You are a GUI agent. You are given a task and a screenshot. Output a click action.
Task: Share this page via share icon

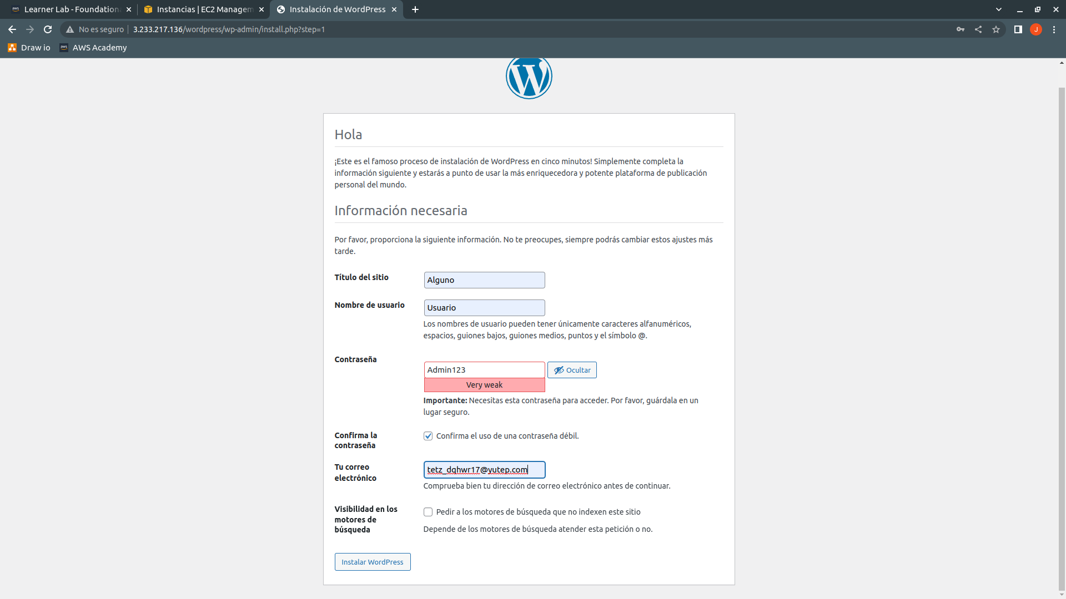click(978, 29)
